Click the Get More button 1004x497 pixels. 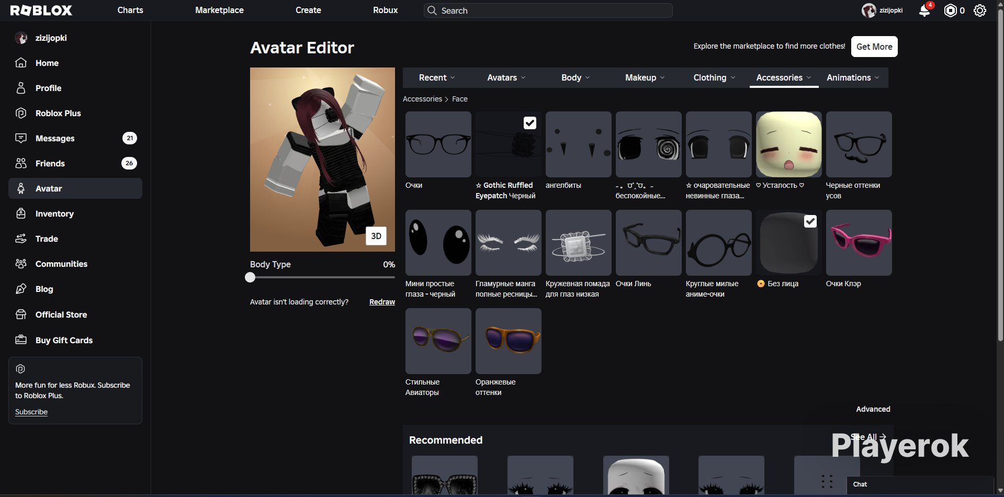pyautogui.click(x=874, y=47)
